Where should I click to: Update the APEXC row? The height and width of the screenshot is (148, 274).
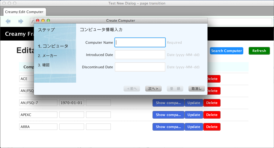coord(194,115)
